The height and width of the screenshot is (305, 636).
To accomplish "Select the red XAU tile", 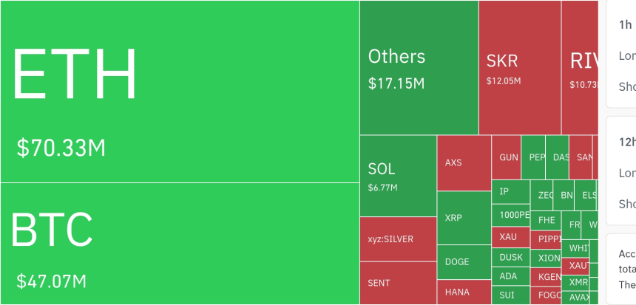I will click(510, 237).
